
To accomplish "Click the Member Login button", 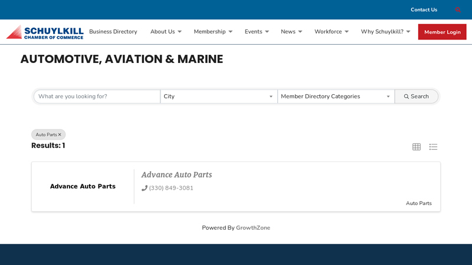I will pos(442,32).
